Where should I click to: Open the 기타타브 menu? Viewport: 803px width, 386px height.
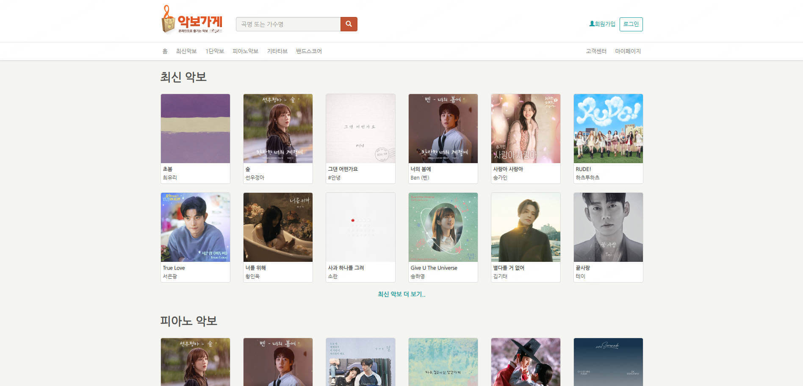(x=277, y=51)
